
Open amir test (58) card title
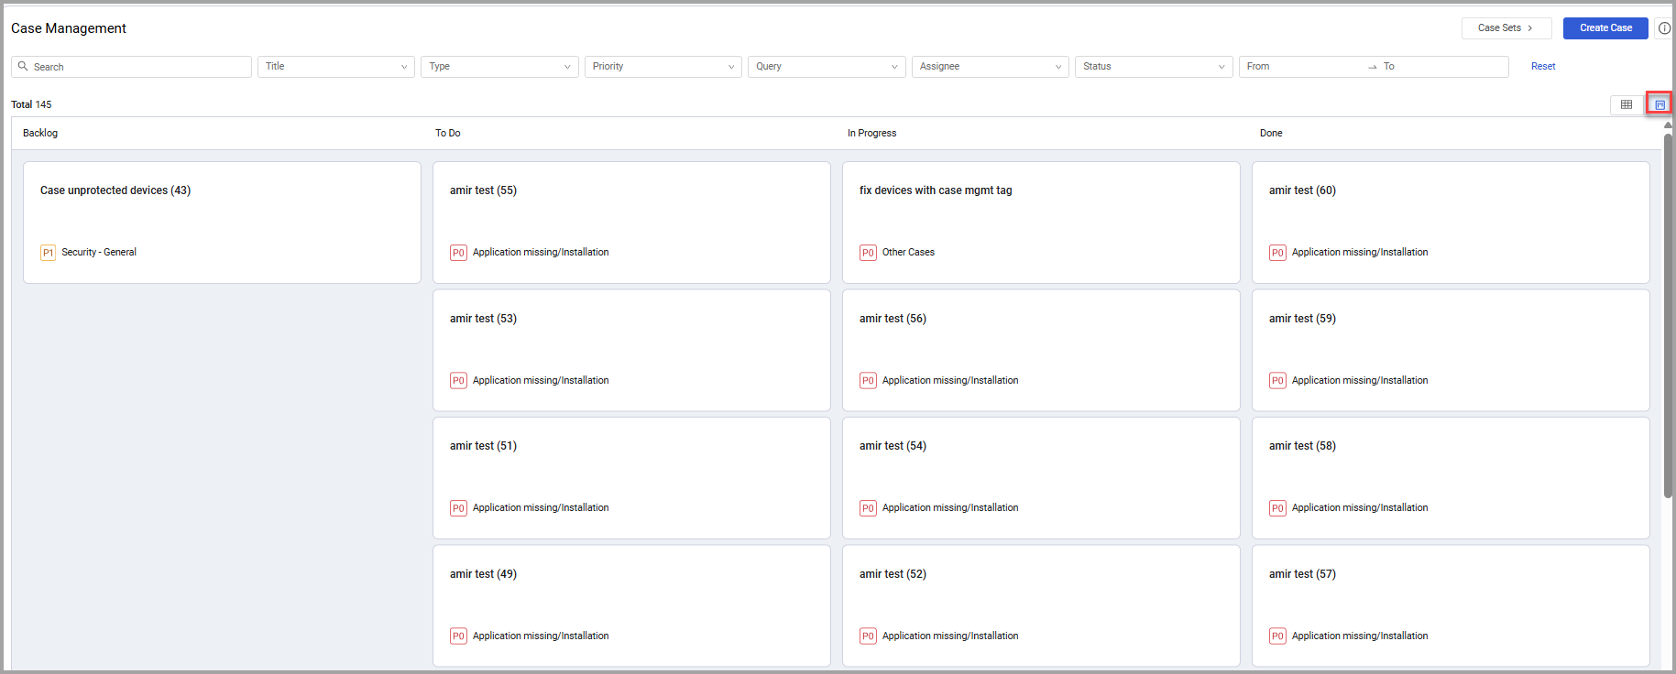coord(1302,446)
